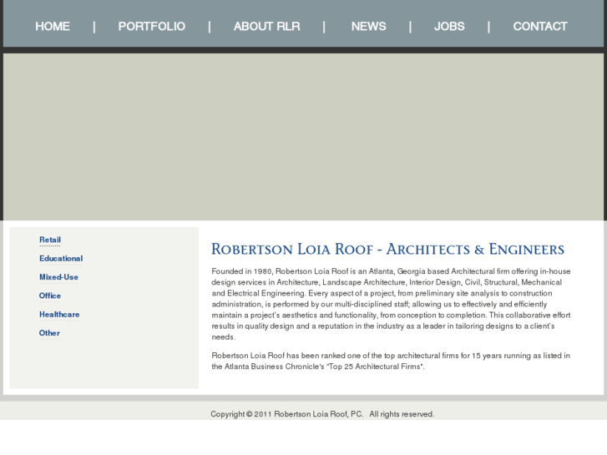The image size is (607, 455).
Task: Select the Mixed-Use category link
Action: pos(58,277)
